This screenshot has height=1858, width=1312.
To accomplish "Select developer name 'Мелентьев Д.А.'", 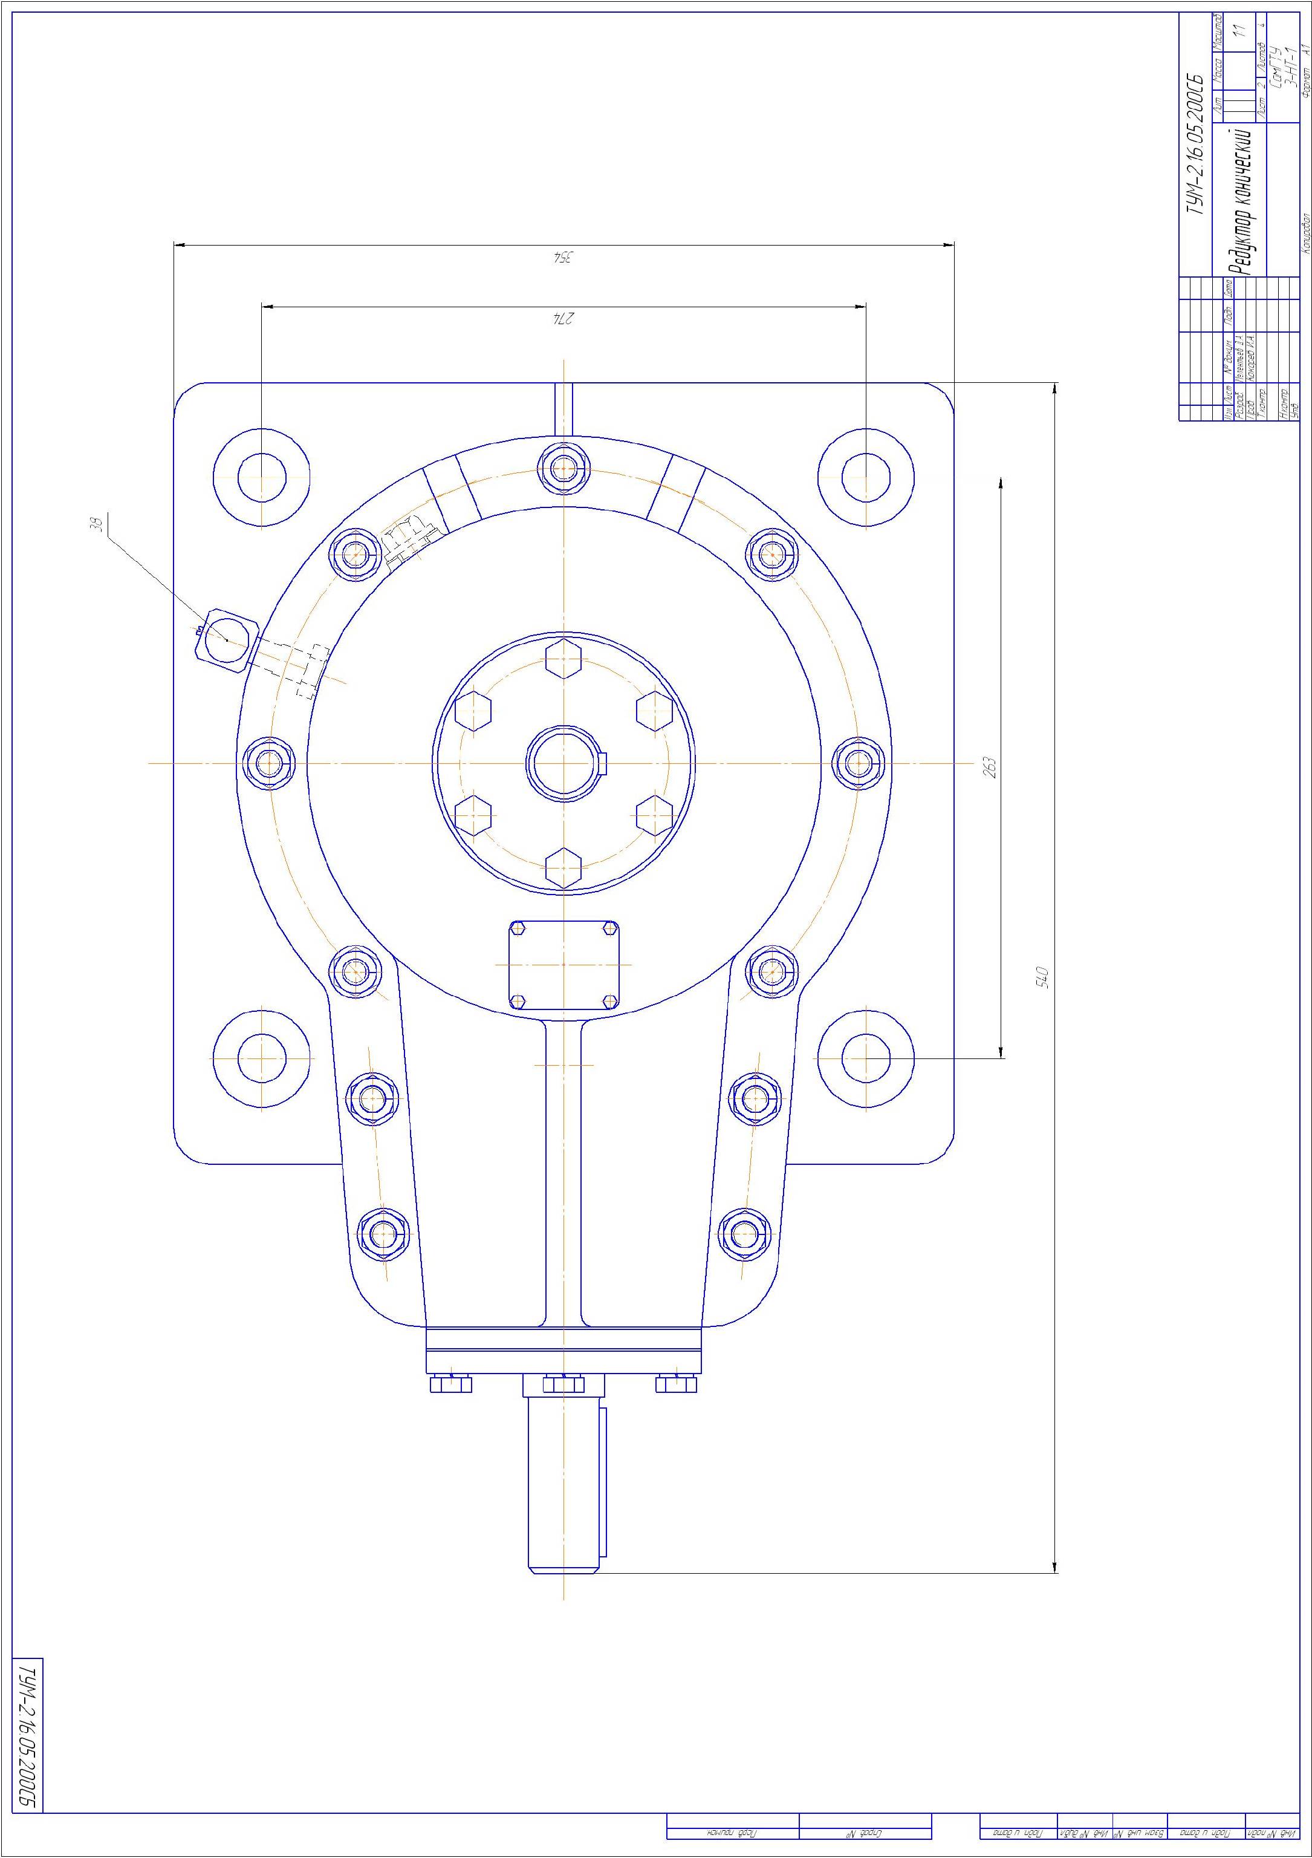I will click(x=1240, y=357).
